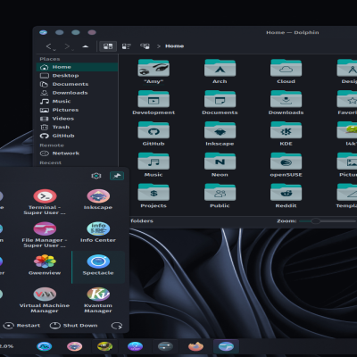Viewport: 357px width, 357px height.
Task: Go up to the parent folder
Action: click(86, 46)
